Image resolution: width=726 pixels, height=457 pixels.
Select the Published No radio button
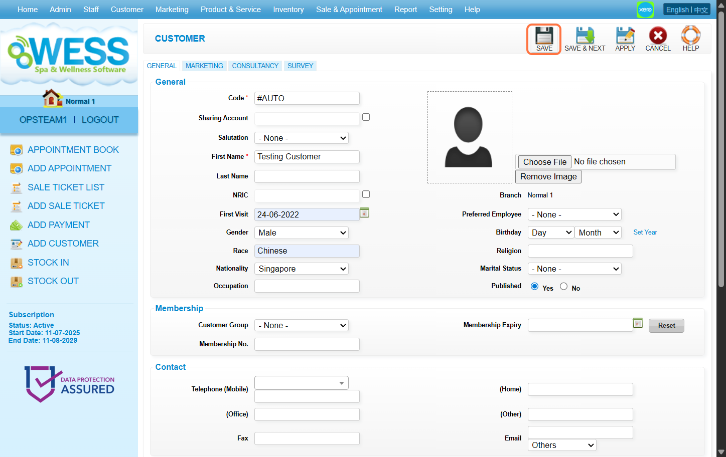coord(564,287)
